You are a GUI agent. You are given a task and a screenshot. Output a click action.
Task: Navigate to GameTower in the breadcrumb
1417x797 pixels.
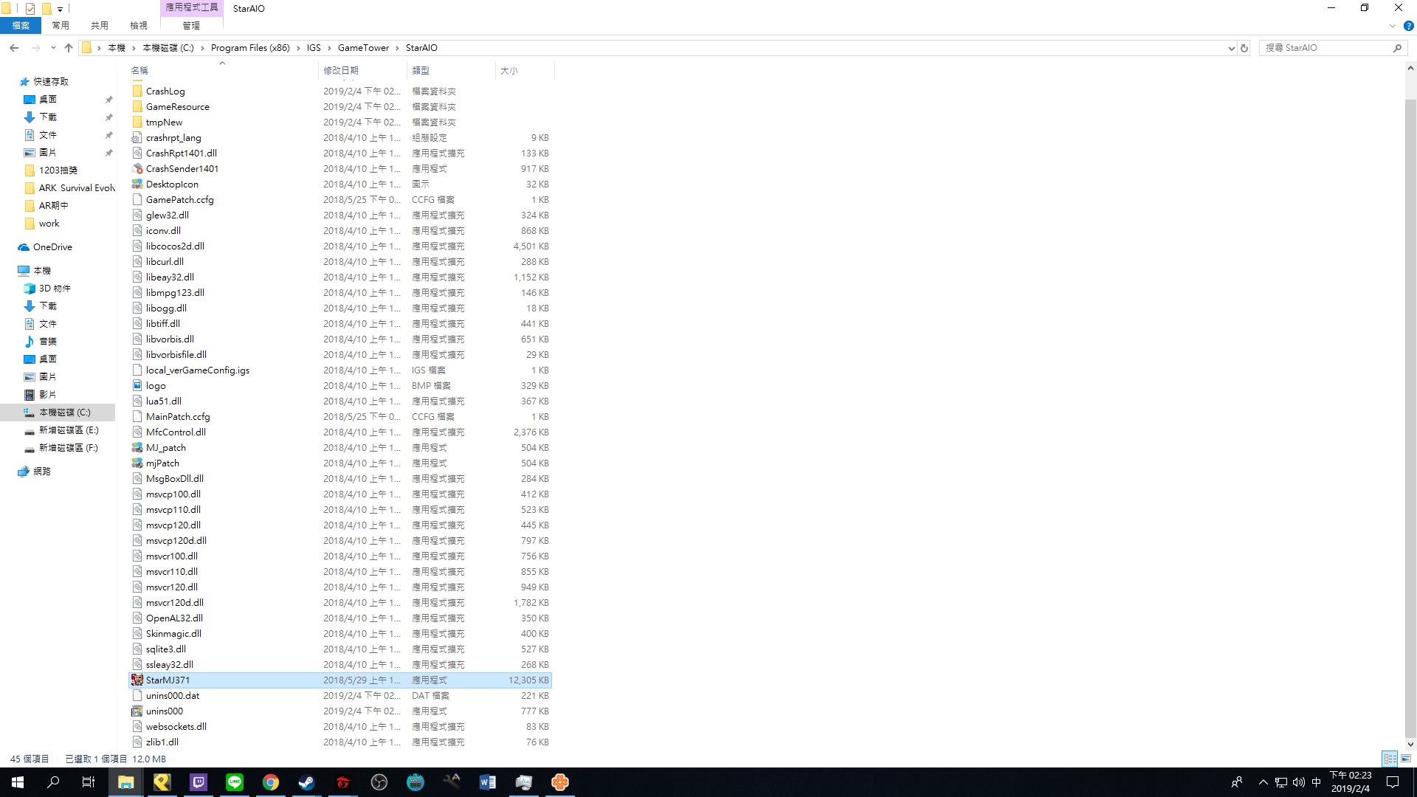click(363, 48)
